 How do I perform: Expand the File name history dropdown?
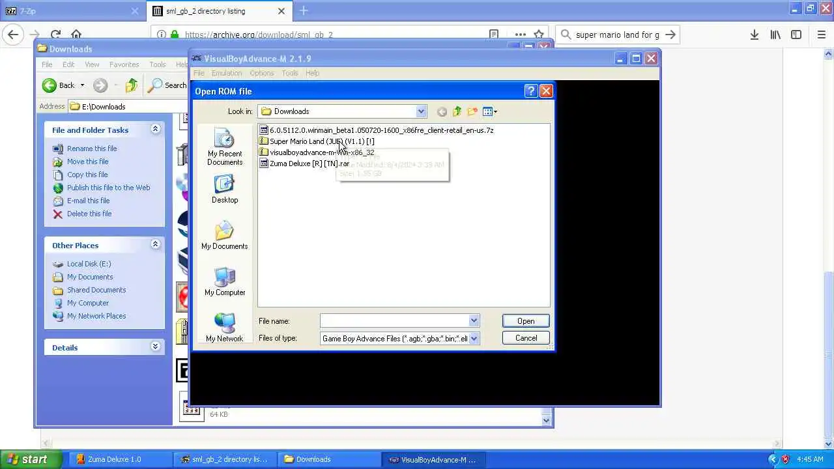474,321
